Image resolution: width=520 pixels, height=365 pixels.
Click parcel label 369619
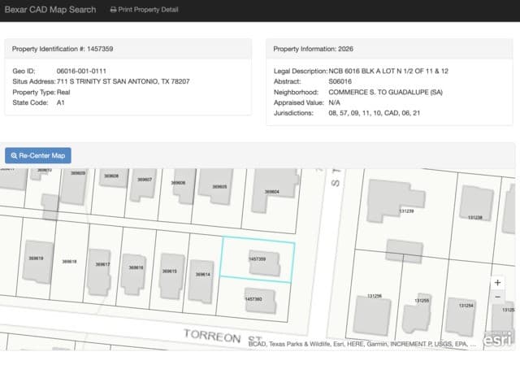click(36, 259)
